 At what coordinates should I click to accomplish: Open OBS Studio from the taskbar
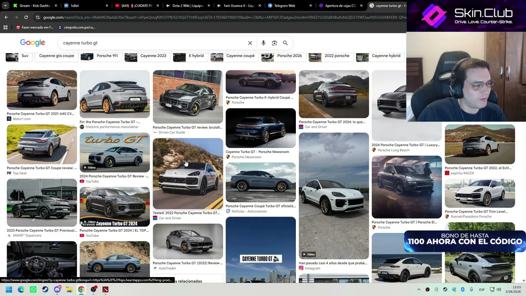[94, 289]
